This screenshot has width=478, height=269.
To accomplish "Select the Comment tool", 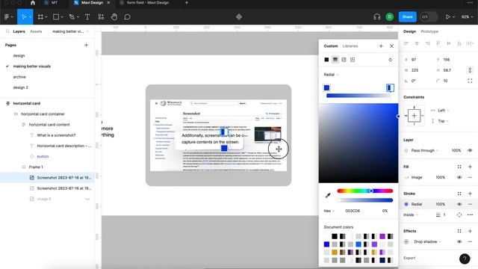I will pyautogui.click(x=128, y=16).
